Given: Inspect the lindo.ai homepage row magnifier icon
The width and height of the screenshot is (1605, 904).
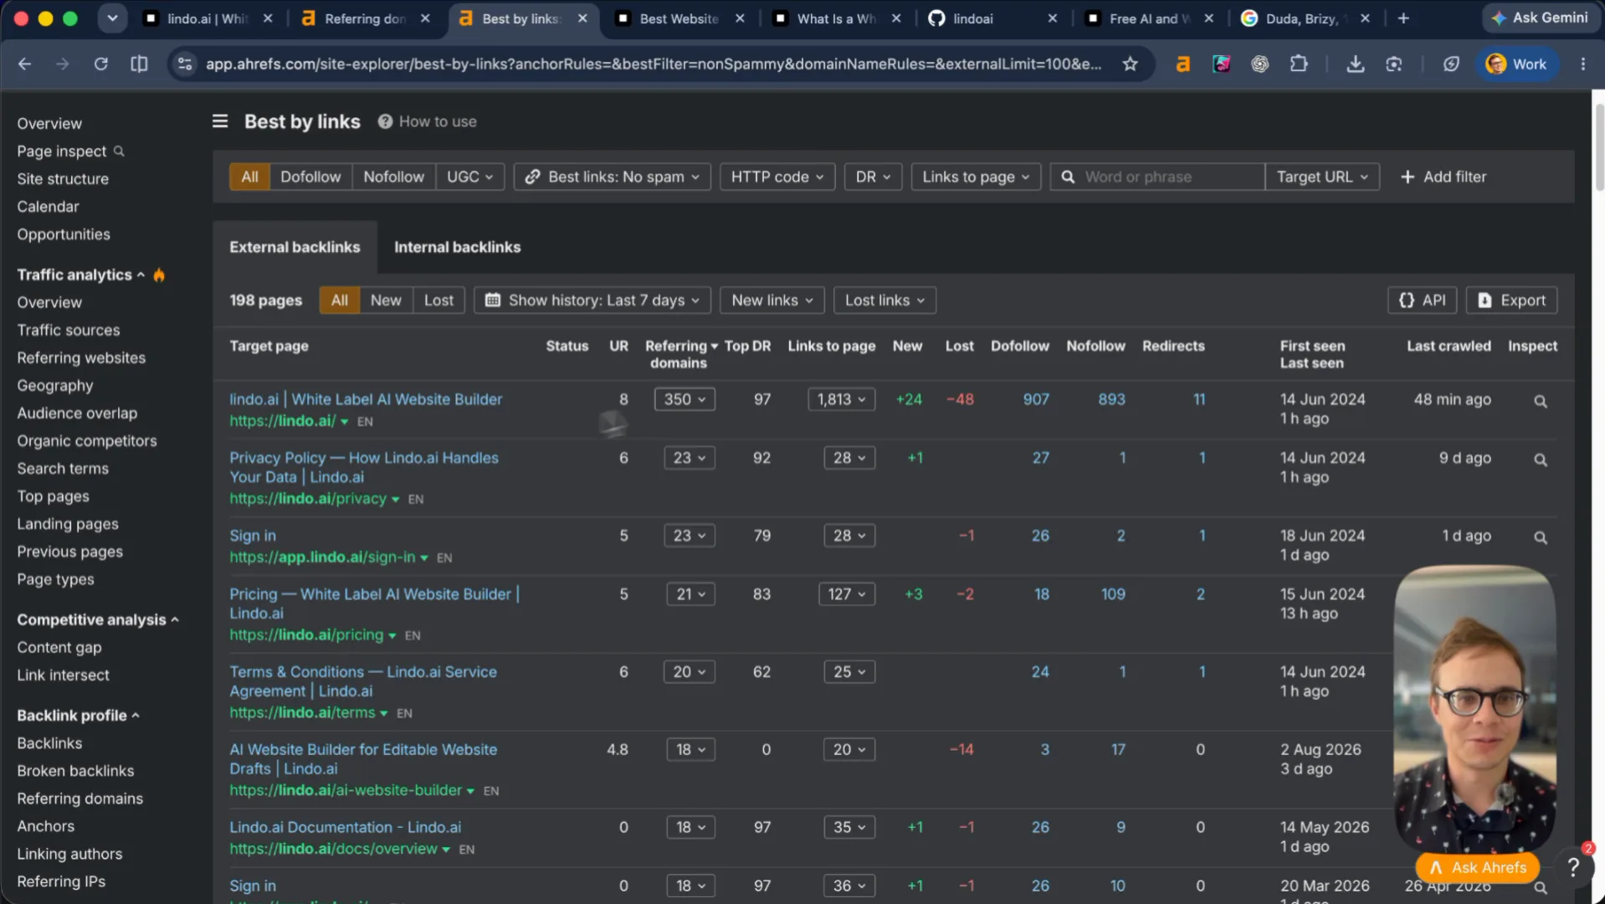Looking at the screenshot, I should click(x=1540, y=401).
